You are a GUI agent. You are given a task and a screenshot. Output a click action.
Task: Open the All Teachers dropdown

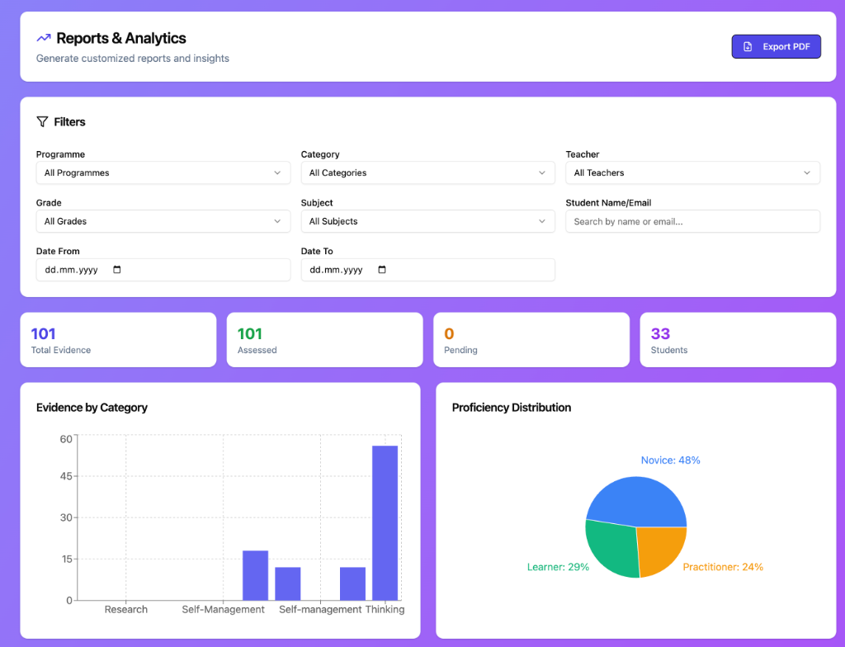click(693, 172)
